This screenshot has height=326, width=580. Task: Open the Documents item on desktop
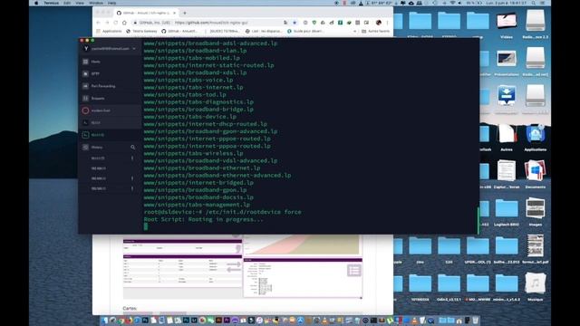[x=536, y=174]
